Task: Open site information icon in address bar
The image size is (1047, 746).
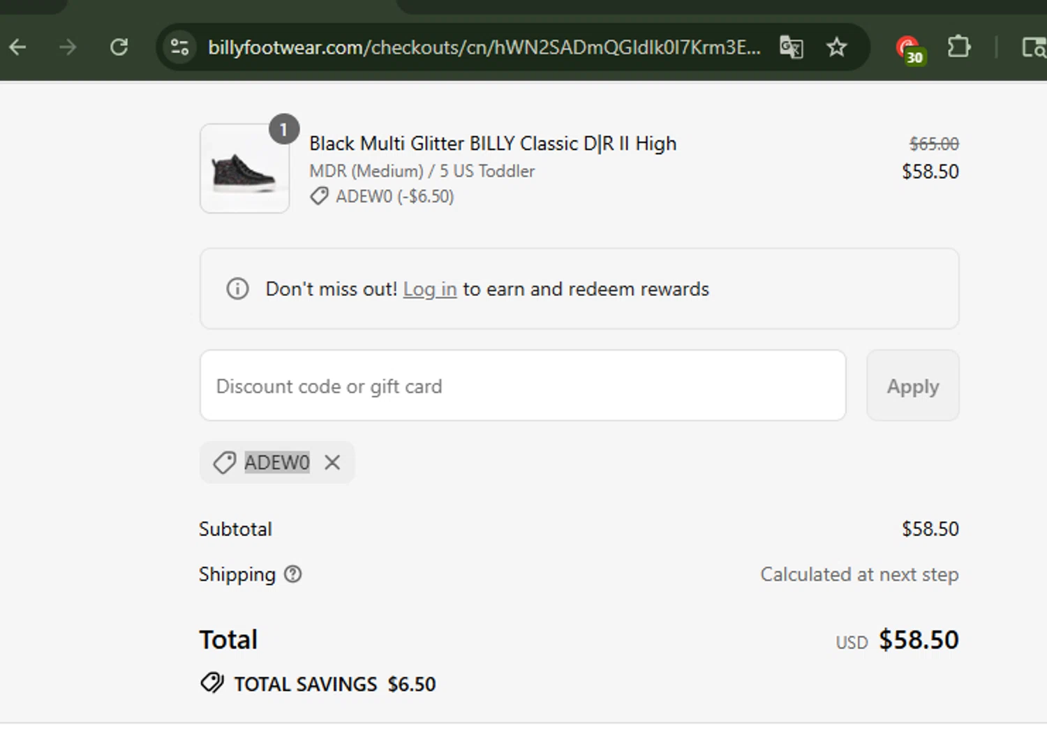Action: [x=179, y=47]
